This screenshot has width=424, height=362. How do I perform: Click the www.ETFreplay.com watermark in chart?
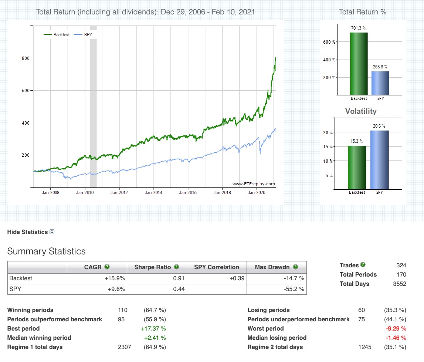[x=254, y=184]
